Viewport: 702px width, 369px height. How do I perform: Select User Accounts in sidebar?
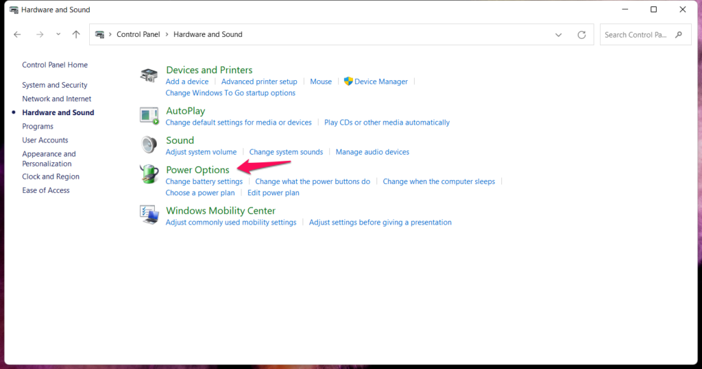point(45,140)
